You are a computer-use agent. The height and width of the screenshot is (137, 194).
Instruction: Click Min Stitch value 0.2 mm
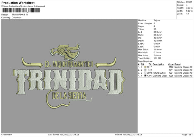point(157,52)
